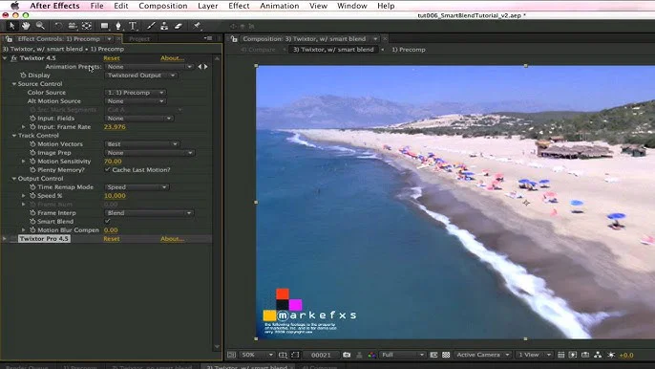Expand the Twixtor Pro 4.5 effect
This screenshot has width=655, height=369.
click(x=5, y=238)
